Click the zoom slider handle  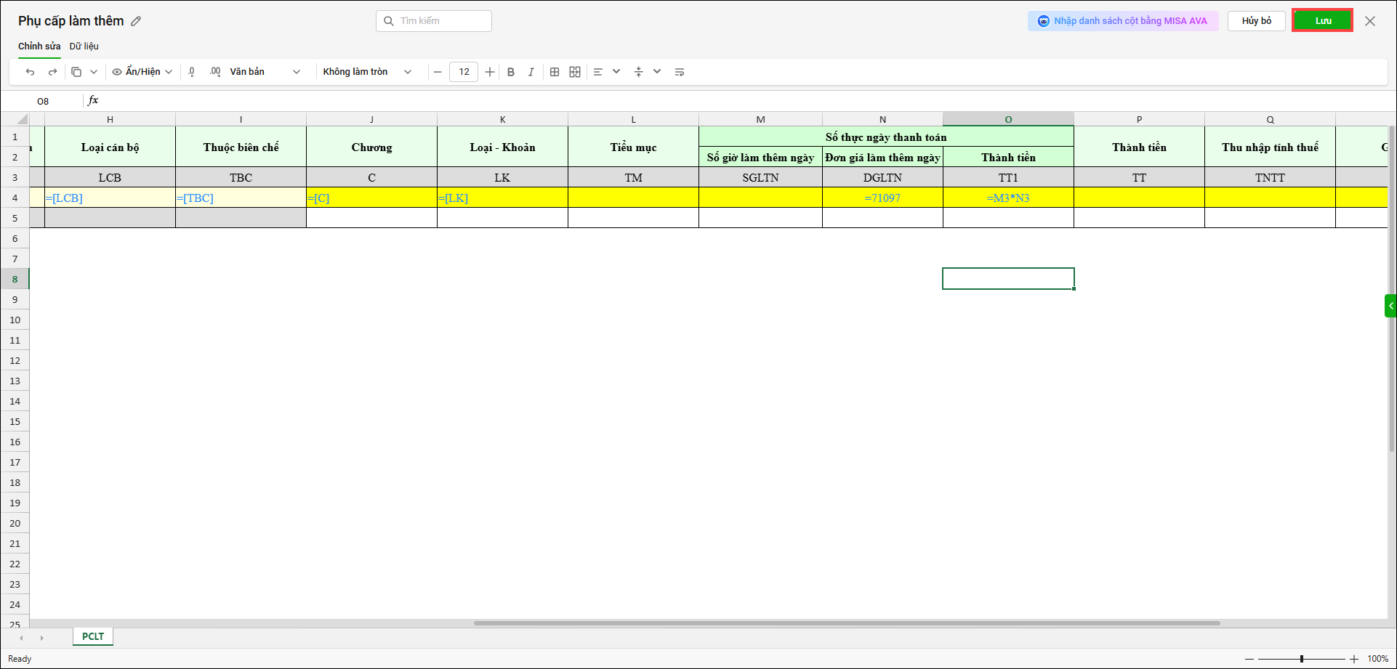pyautogui.click(x=1302, y=659)
